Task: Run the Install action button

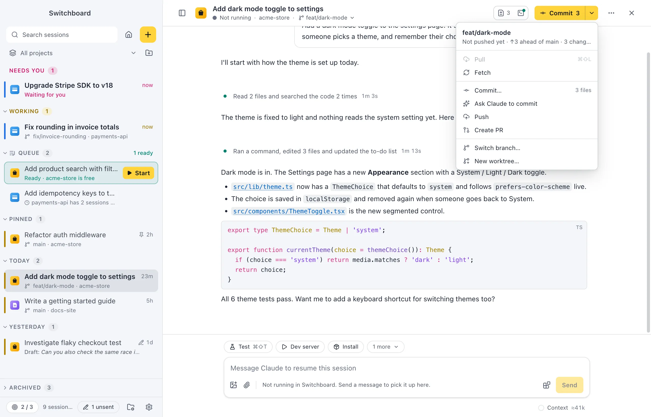Action: click(x=346, y=347)
